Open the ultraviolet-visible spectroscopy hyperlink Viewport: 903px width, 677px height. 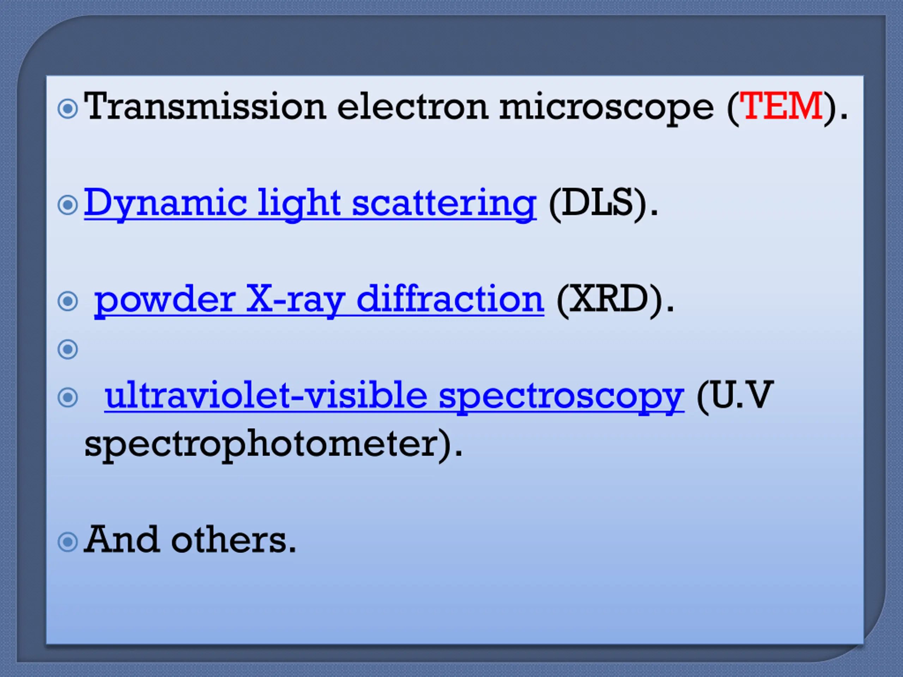click(x=394, y=395)
